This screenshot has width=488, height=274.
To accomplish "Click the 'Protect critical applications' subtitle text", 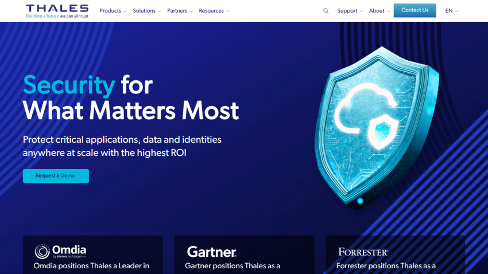I will 122,146.
